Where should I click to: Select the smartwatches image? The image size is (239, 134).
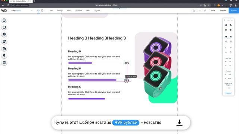coord(158,67)
